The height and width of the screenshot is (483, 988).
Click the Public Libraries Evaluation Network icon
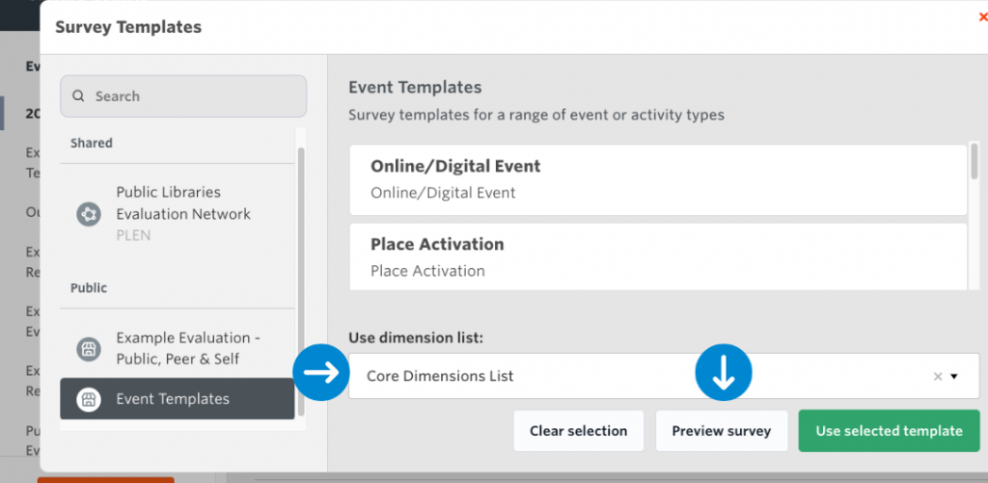click(89, 214)
